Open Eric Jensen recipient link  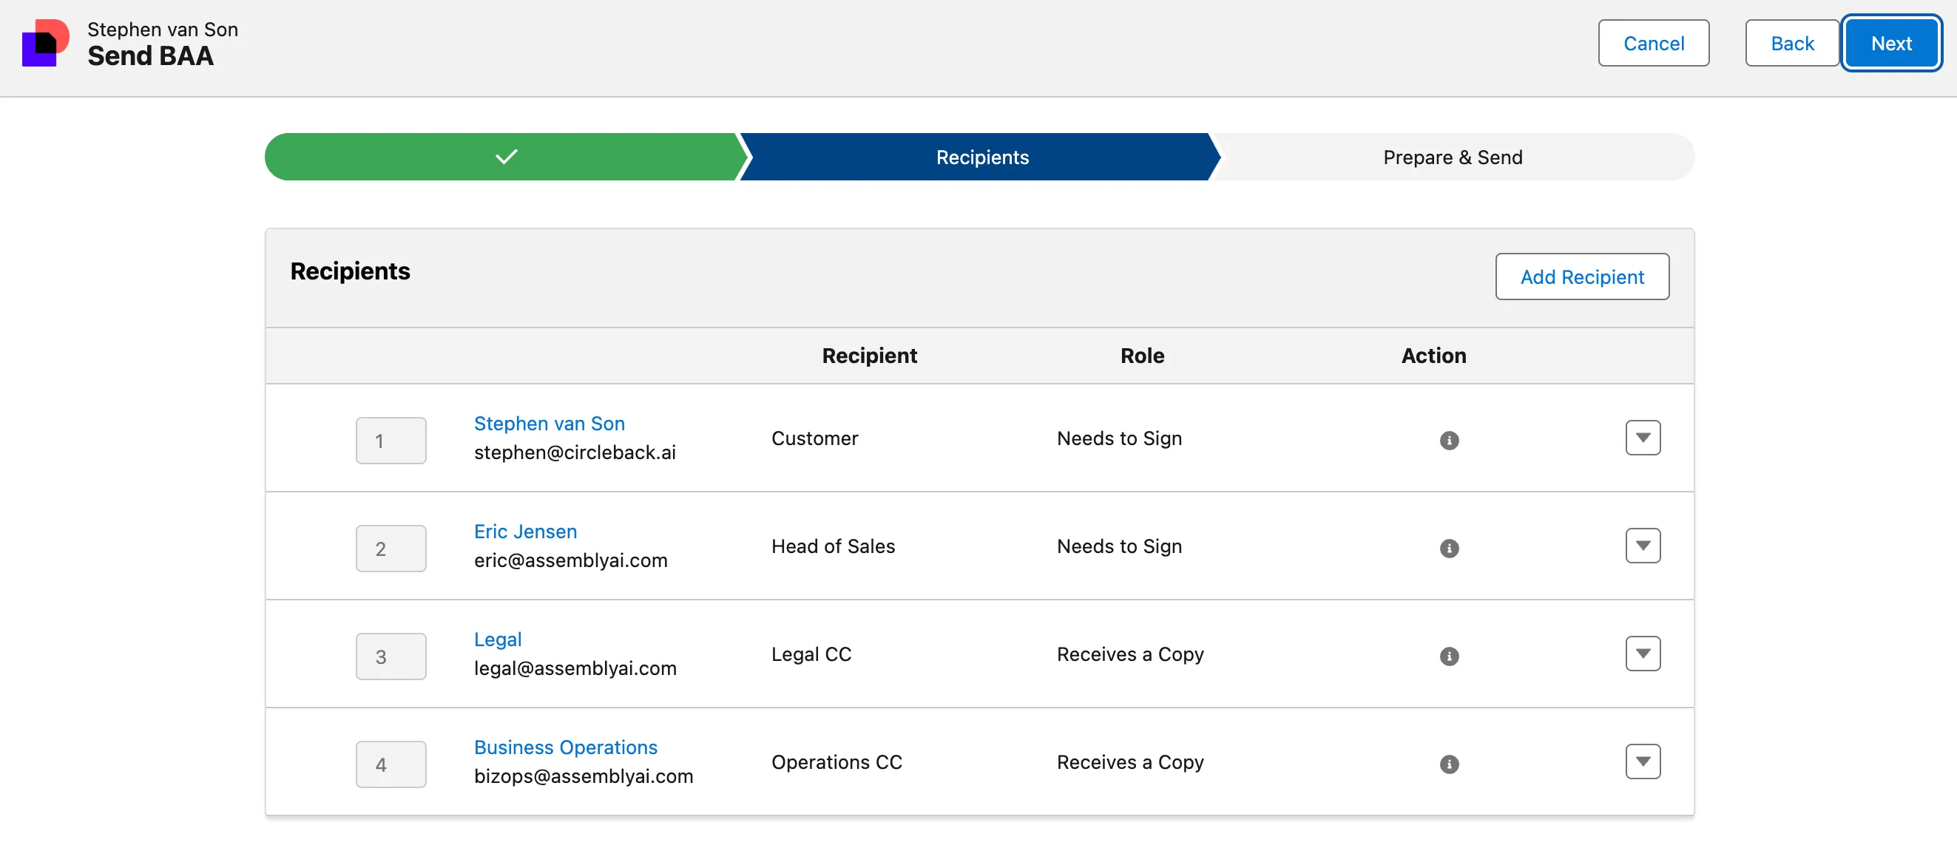click(x=525, y=532)
